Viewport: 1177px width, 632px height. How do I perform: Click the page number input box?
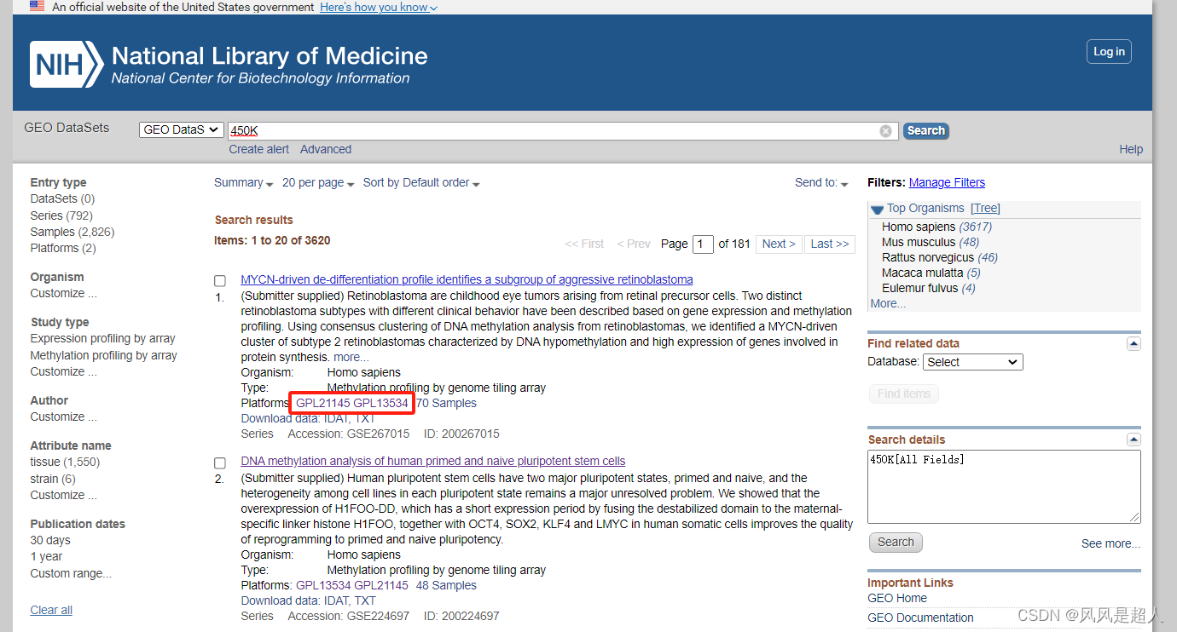[703, 244]
